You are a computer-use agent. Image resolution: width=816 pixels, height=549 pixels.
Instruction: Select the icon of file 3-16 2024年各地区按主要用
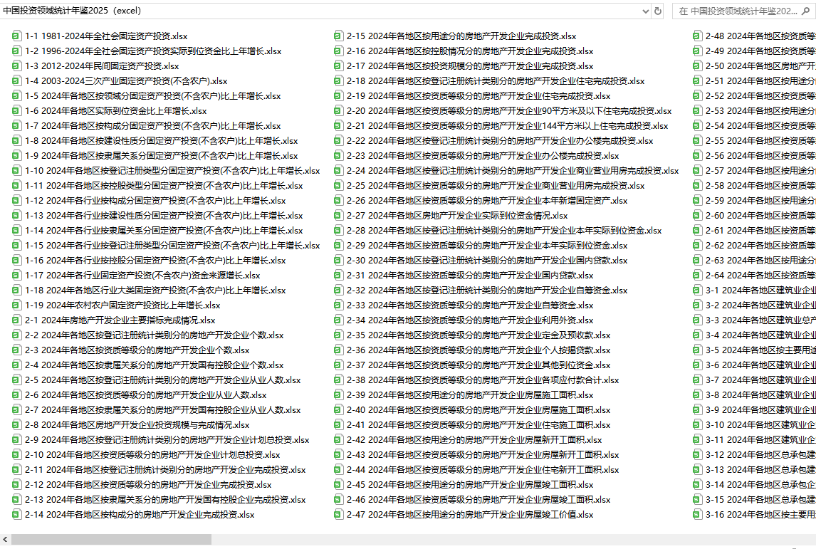click(697, 514)
